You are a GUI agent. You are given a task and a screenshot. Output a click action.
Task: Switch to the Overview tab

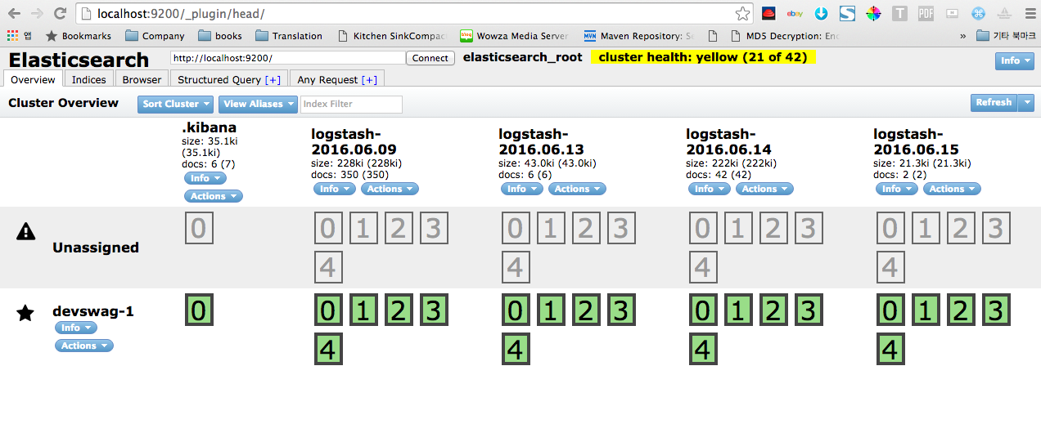click(x=34, y=79)
